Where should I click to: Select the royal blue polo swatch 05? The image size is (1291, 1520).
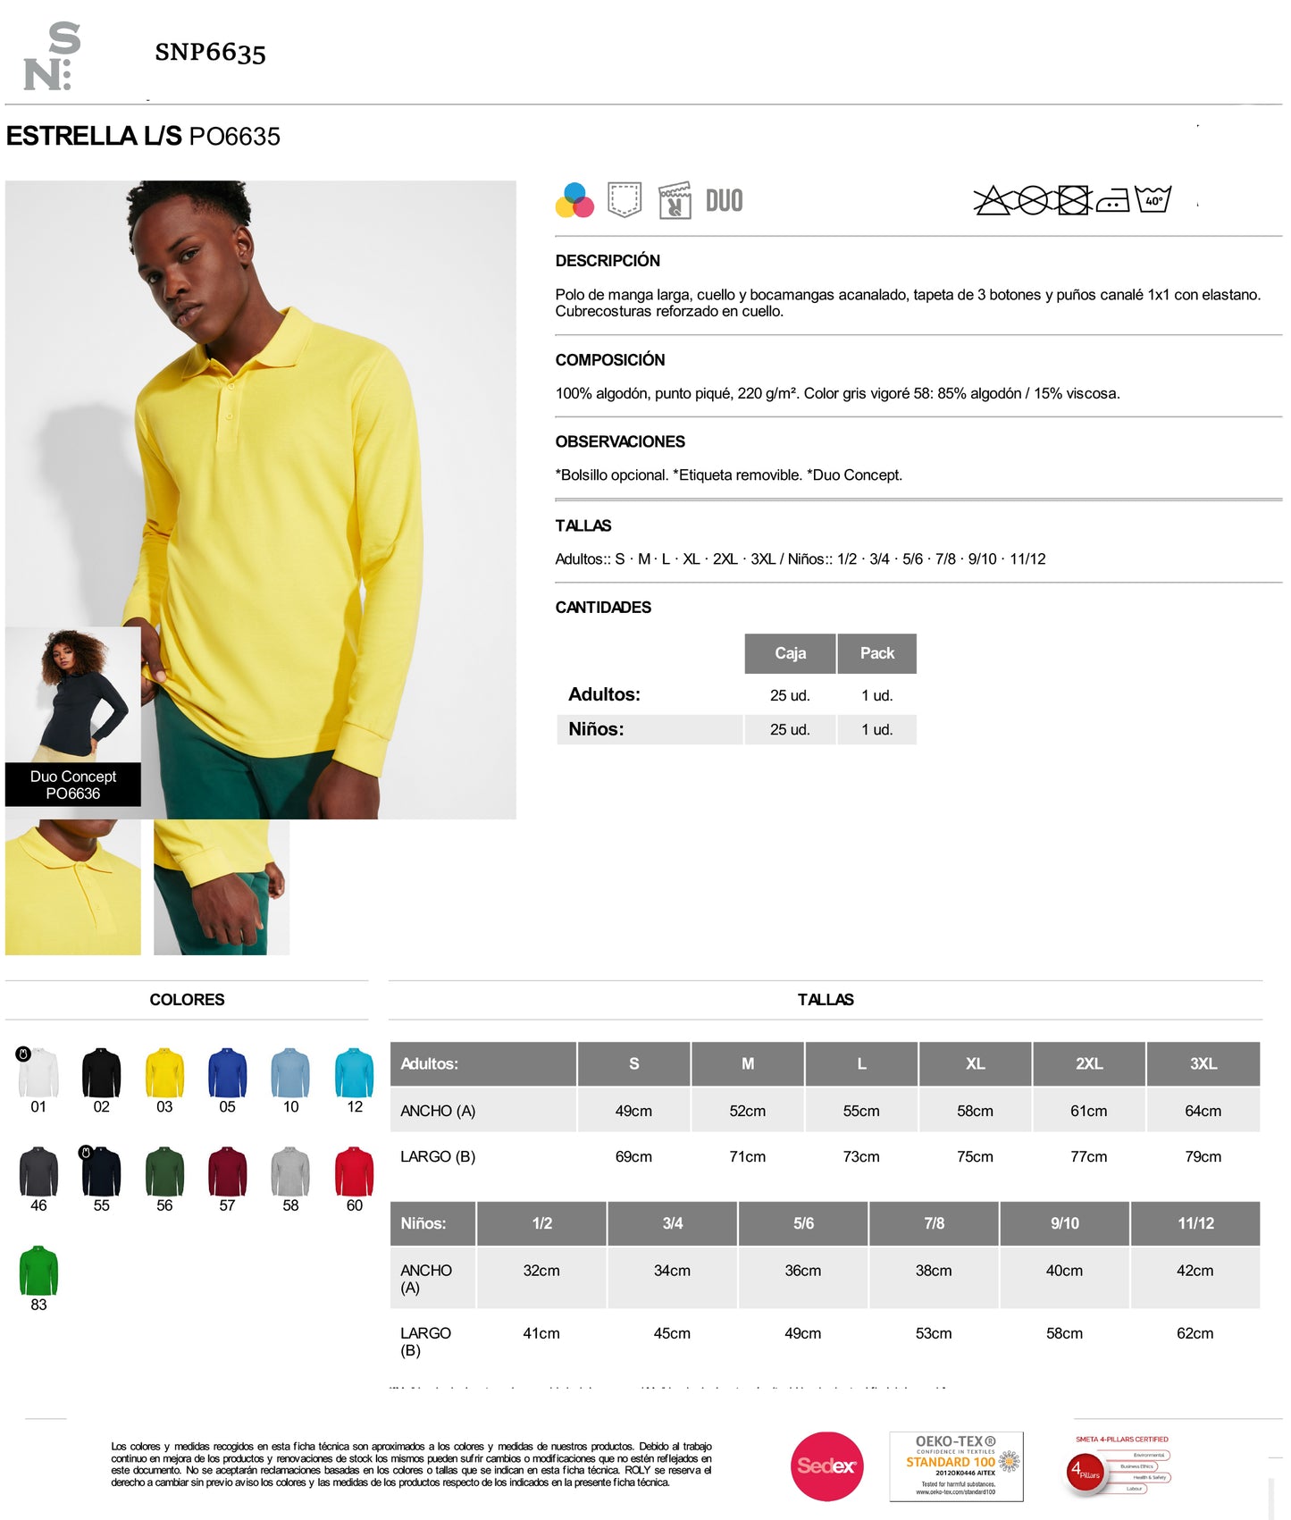pyautogui.click(x=228, y=1073)
